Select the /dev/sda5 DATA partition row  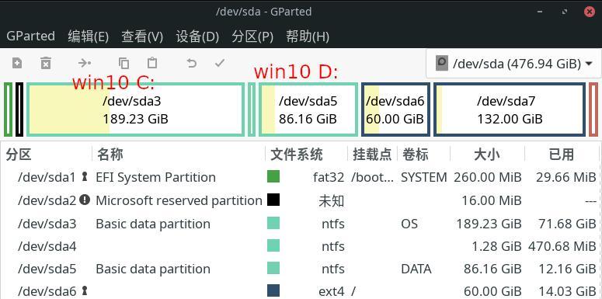tap(301, 269)
